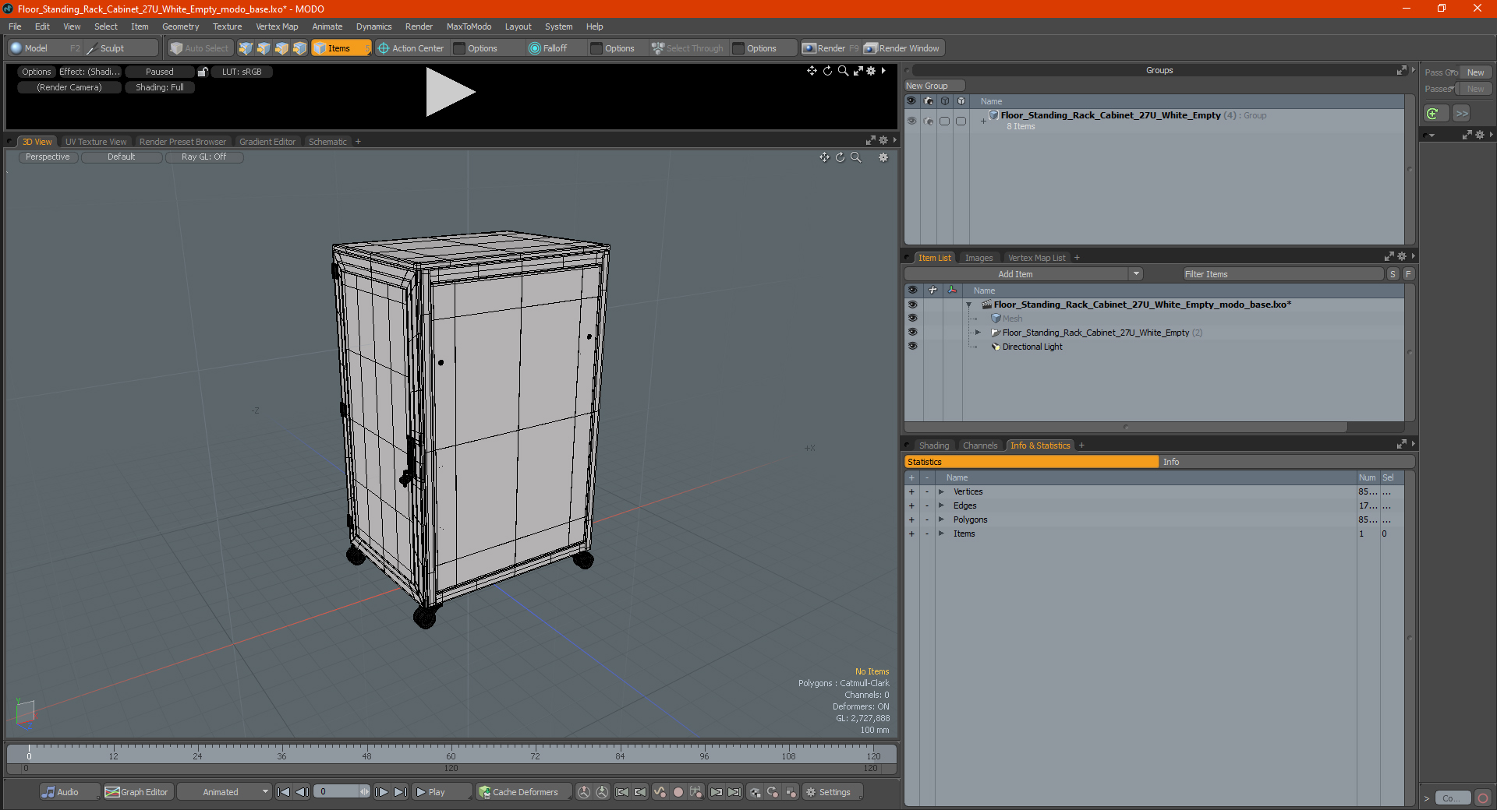Click Cache Deformers button

pos(524,792)
